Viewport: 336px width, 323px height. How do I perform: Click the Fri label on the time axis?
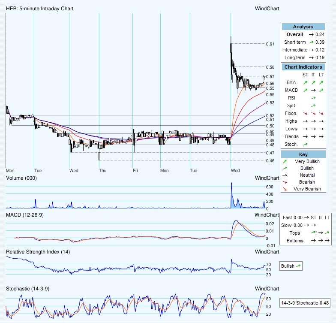click(135, 170)
